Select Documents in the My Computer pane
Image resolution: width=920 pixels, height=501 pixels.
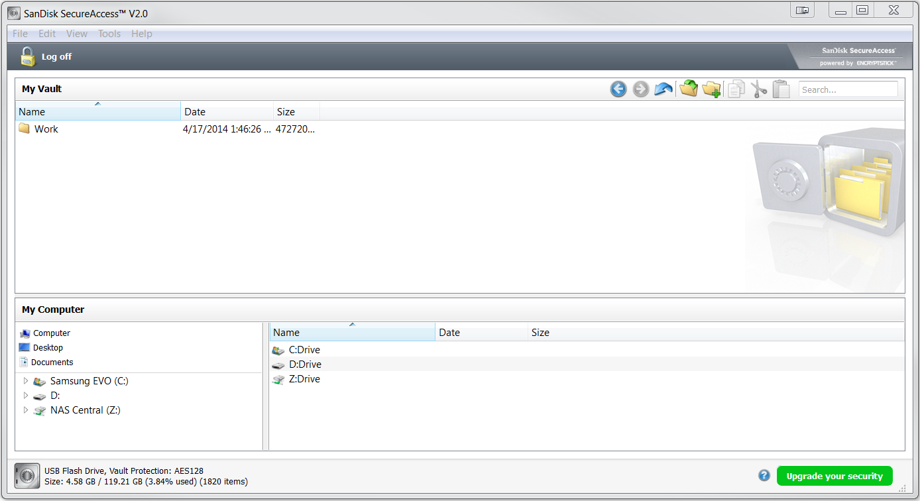[52, 362]
